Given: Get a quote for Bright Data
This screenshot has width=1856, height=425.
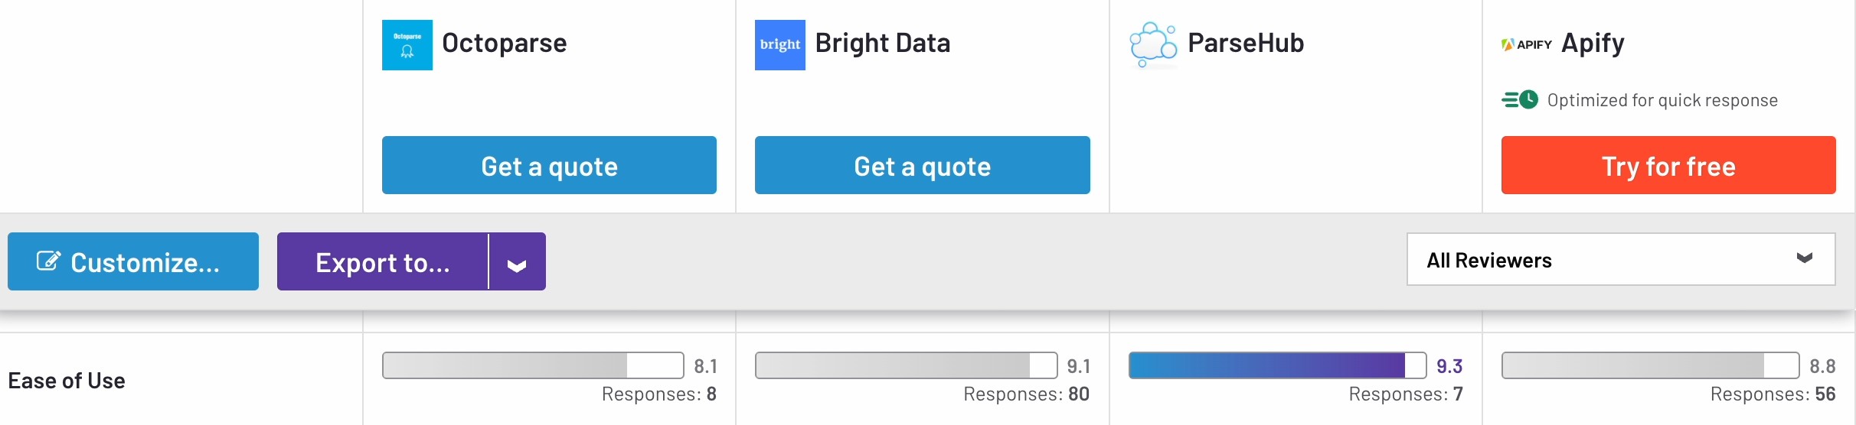Looking at the screenshot, I should [x=922, y=165].
